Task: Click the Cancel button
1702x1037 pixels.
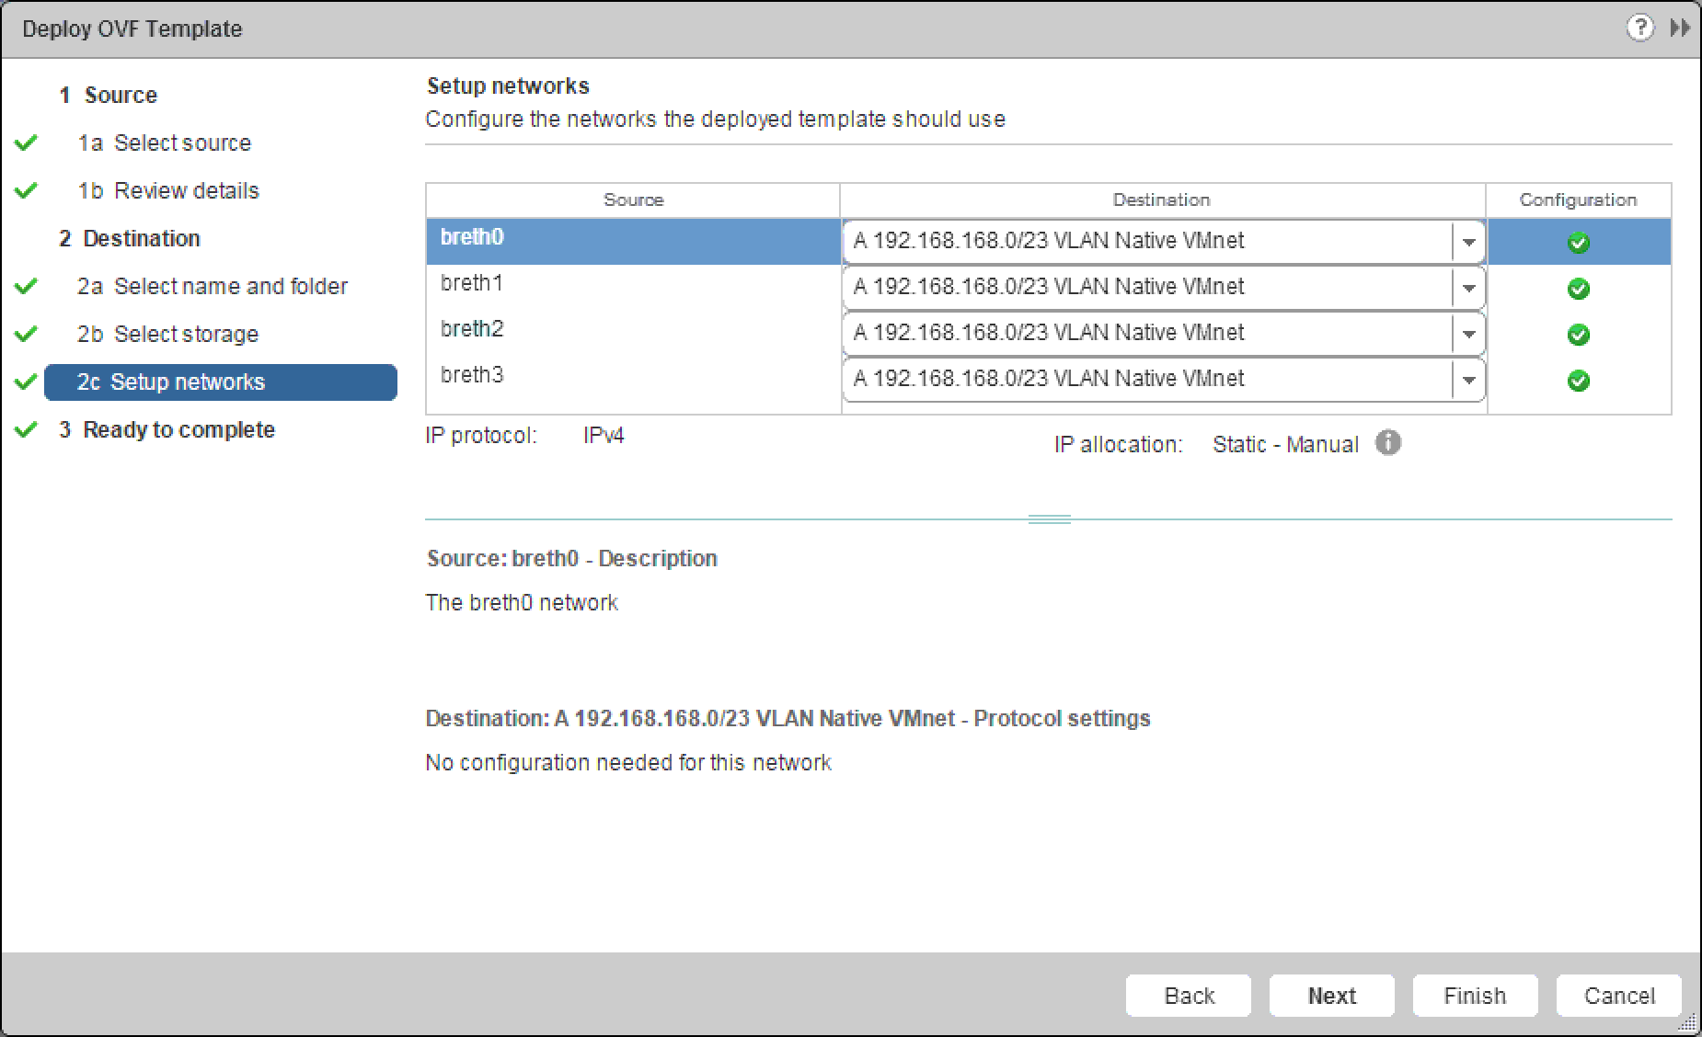Action: coord(1618,996)
